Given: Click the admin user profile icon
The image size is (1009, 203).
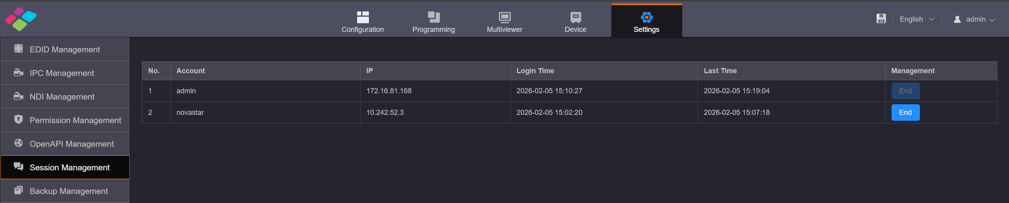Looking at the screenshot, I should pyautogui.click(x=957, y=19).
